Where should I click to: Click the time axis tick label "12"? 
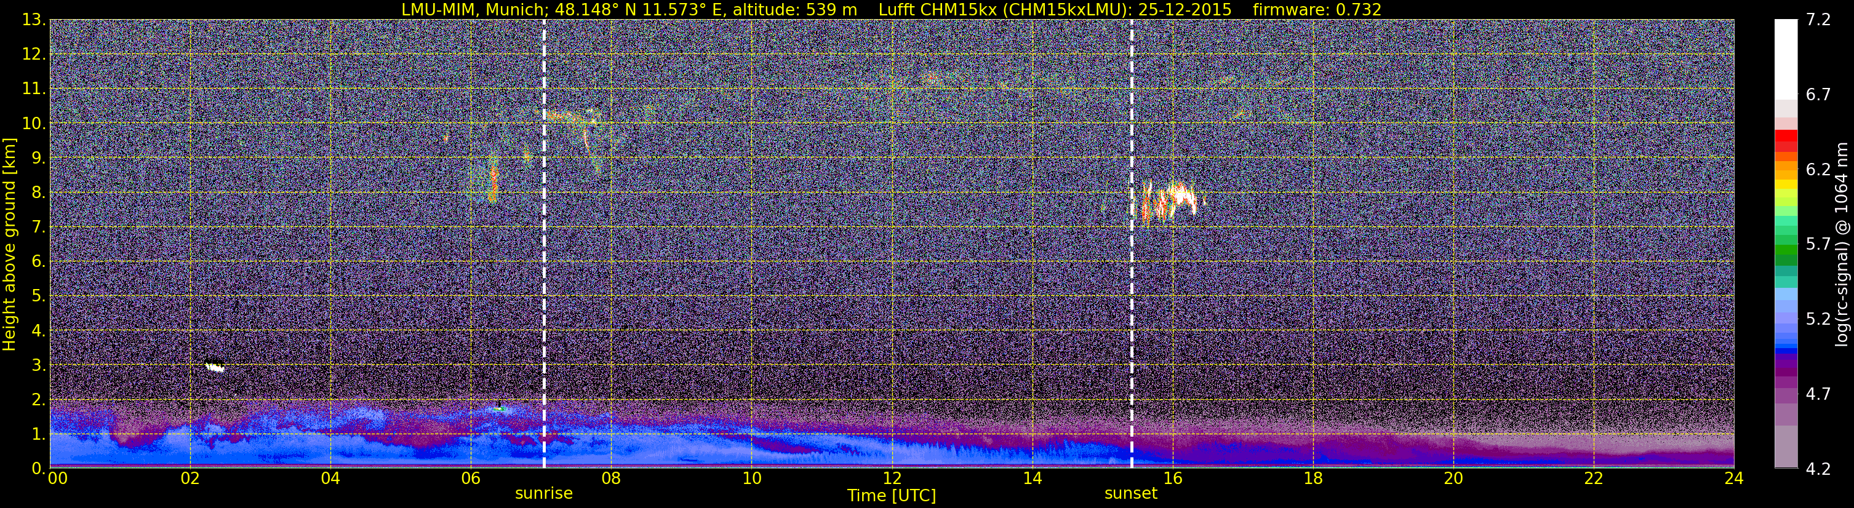(x=892, y=478)
